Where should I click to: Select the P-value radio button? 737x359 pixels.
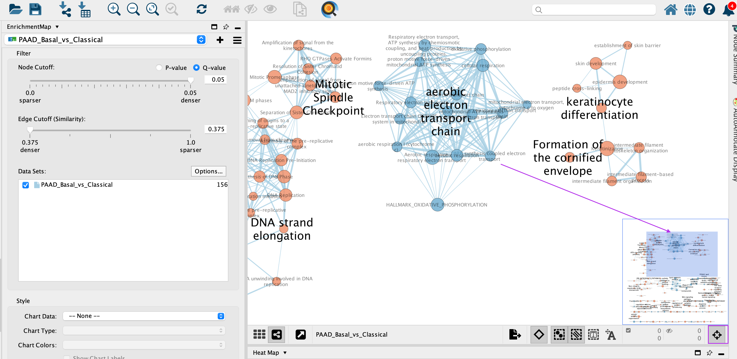[x=159, y=68]
